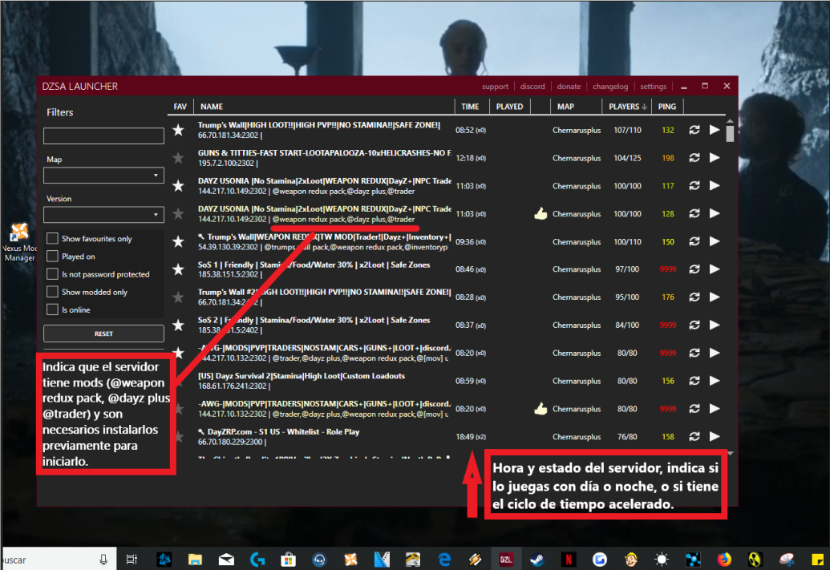The height and width of the screenshot is (570, 830).
Task: Toggle star for Trump's Wall WEAPON REDUX server
Action: coord(178,241)
